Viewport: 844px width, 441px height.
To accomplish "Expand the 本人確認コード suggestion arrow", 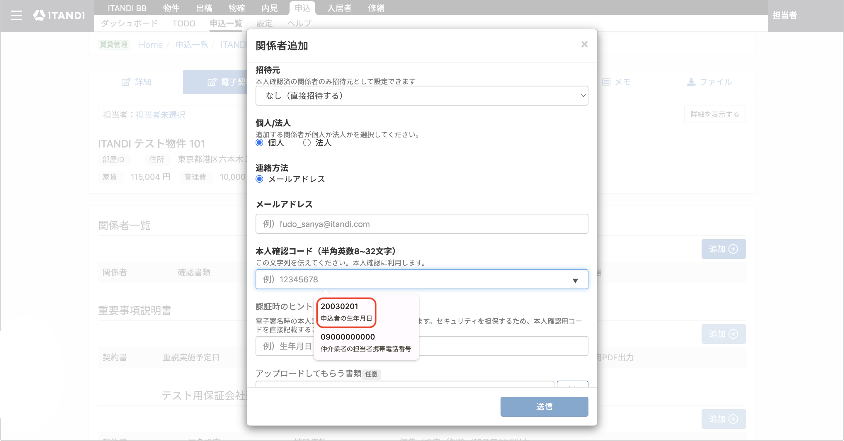I will coord(575,281).
